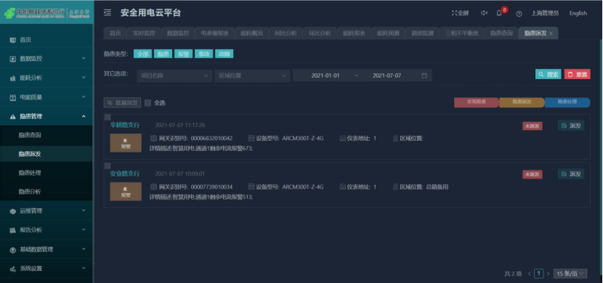Open notifications bell icon
Image resolution: width=603 pixels, height=283 pixels.
pos(499,13)
